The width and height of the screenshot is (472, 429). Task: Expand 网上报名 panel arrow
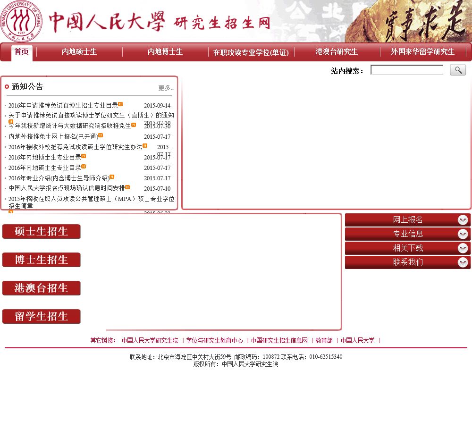[463, 220]
